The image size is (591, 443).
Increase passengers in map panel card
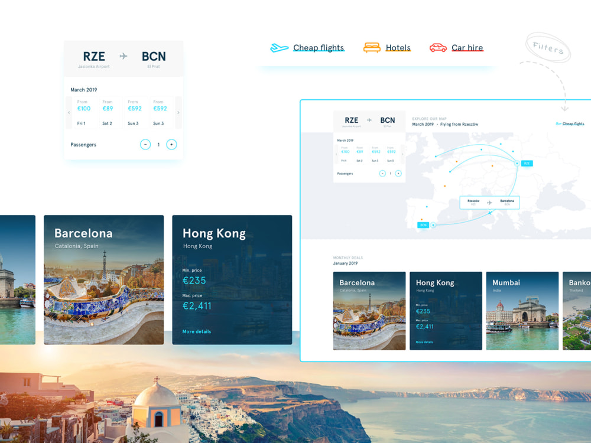[398, 173]
